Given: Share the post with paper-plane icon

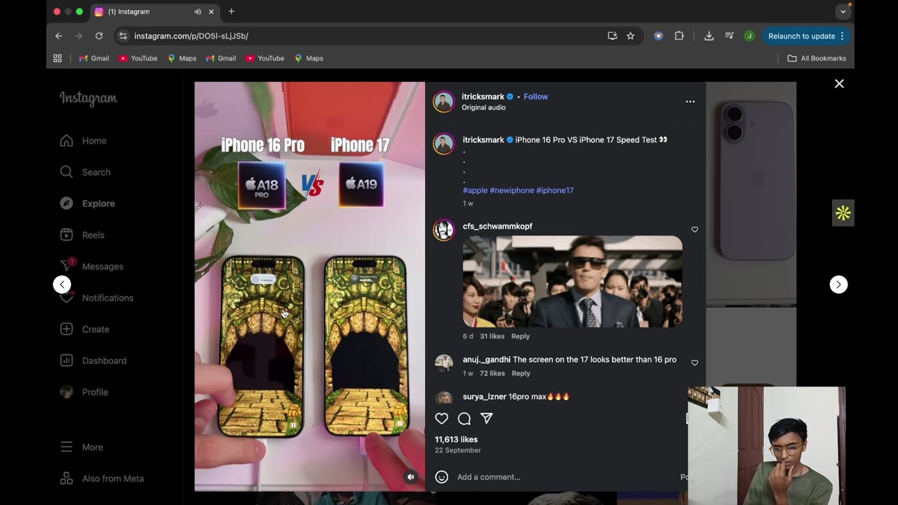Looking at the screenshot, I should coord(486,419).
